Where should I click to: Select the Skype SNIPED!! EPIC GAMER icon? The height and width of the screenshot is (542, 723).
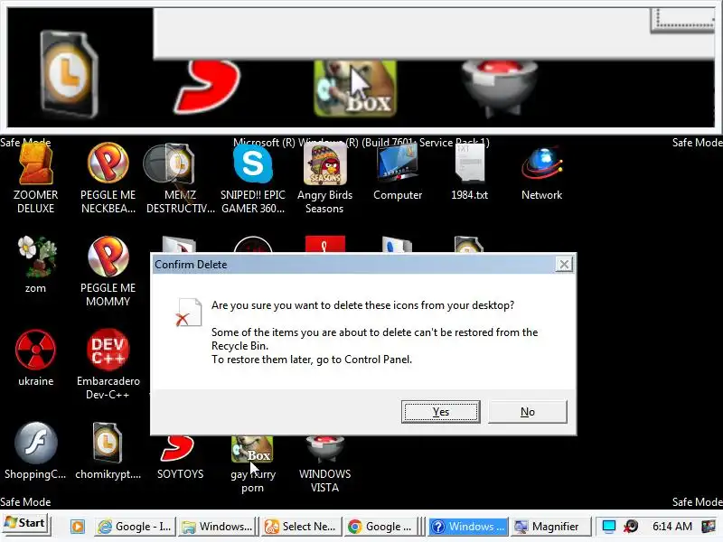point(253,177)
